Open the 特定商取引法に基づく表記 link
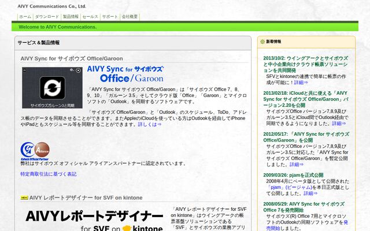370x231 pixels. [49, 174]
